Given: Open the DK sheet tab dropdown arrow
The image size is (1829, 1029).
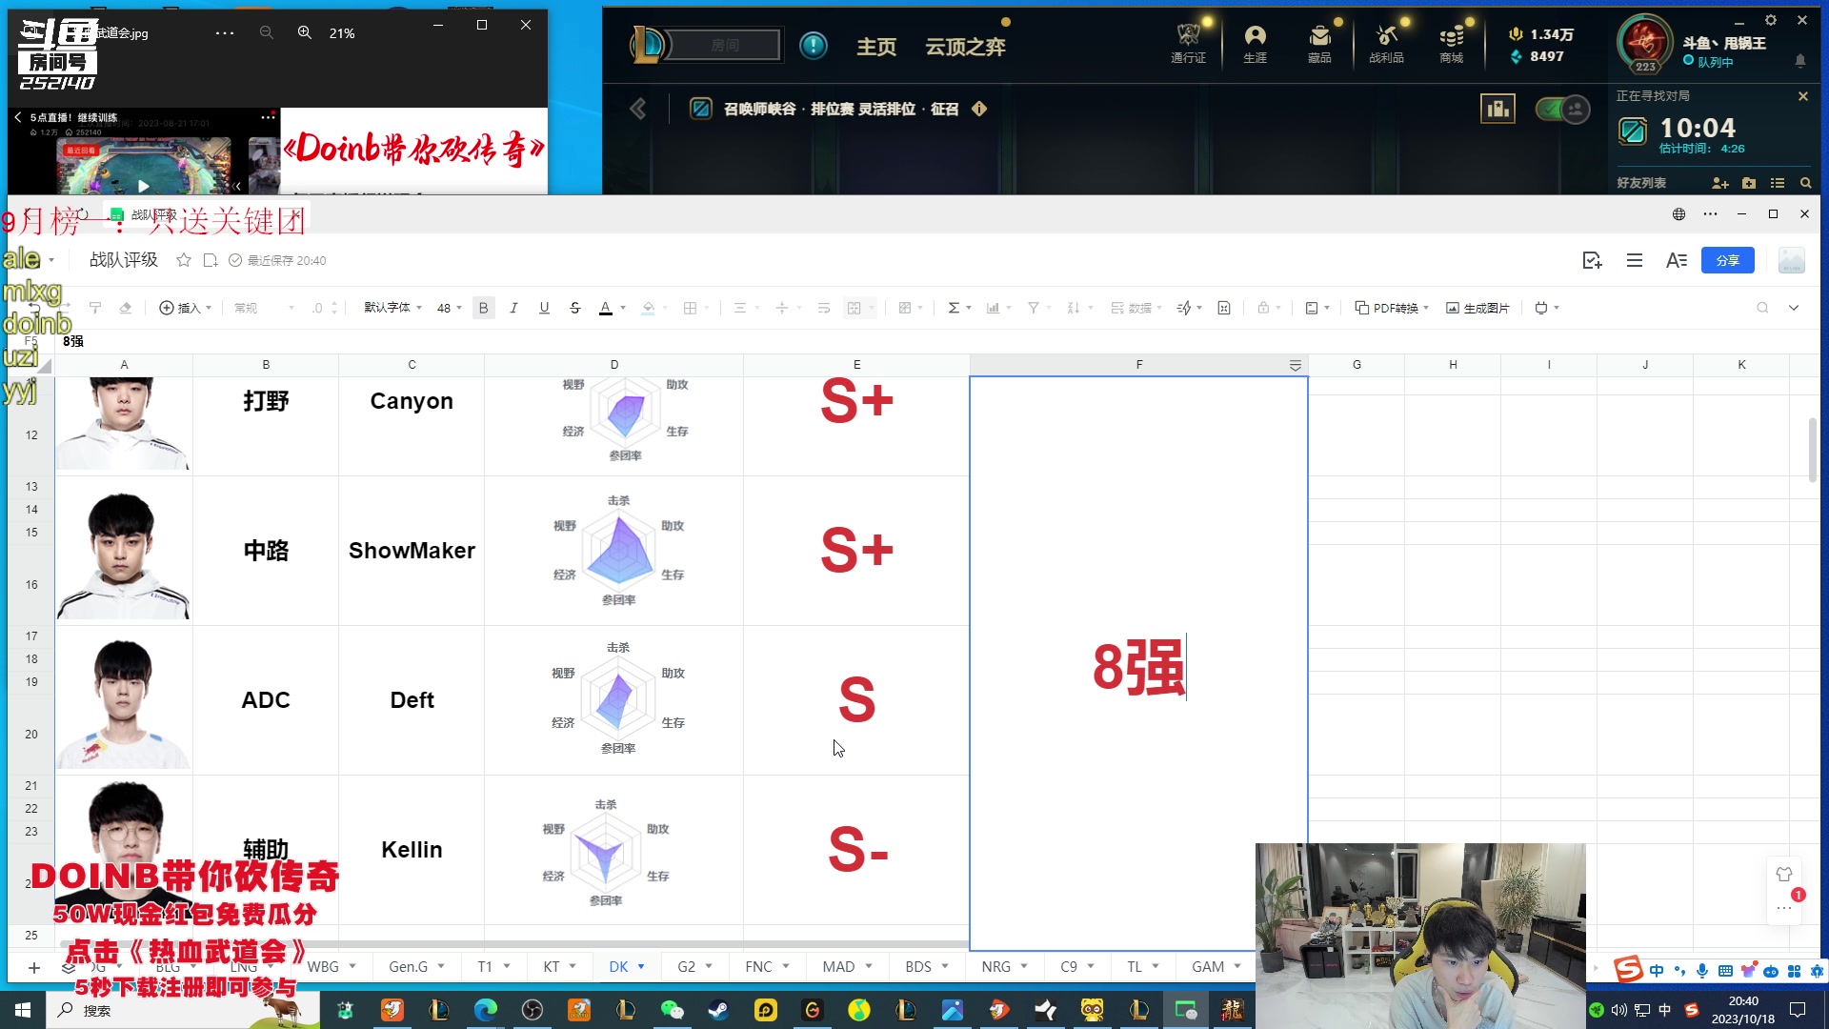Looking at the screenshot, I should click(641, 966).
